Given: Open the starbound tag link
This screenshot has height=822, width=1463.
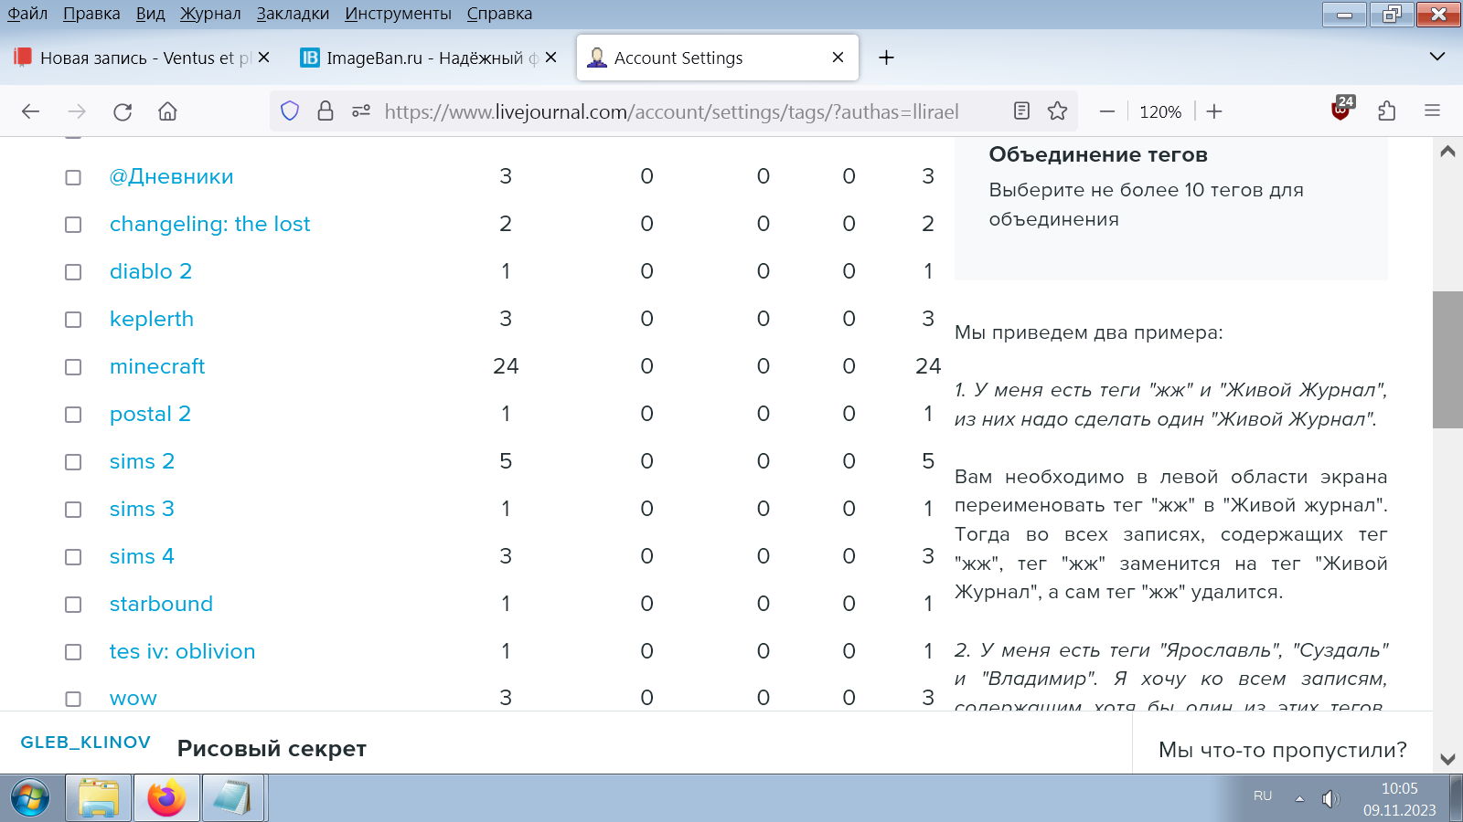Looking at the screenshot, I should coord(161,604).
